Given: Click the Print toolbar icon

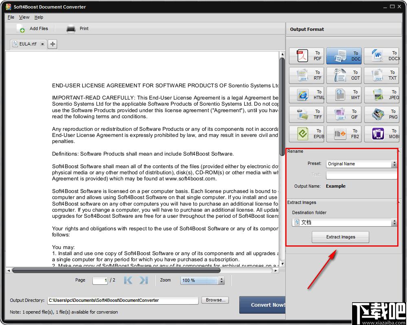Looking at the screenshot, I should tap(71, 29).
